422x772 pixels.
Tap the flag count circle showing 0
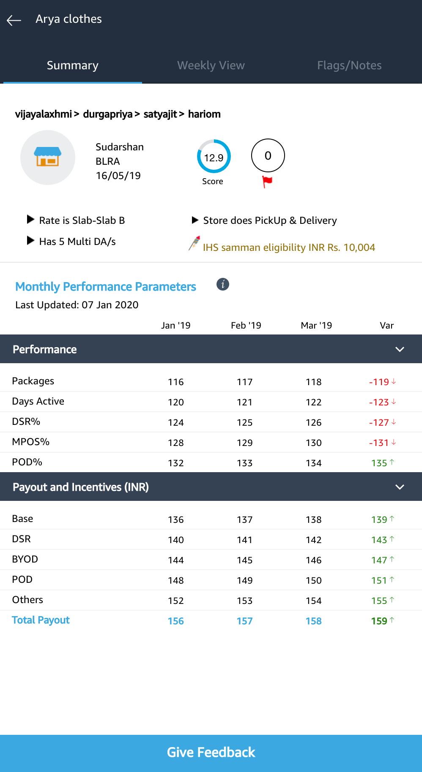pos(268,155)
